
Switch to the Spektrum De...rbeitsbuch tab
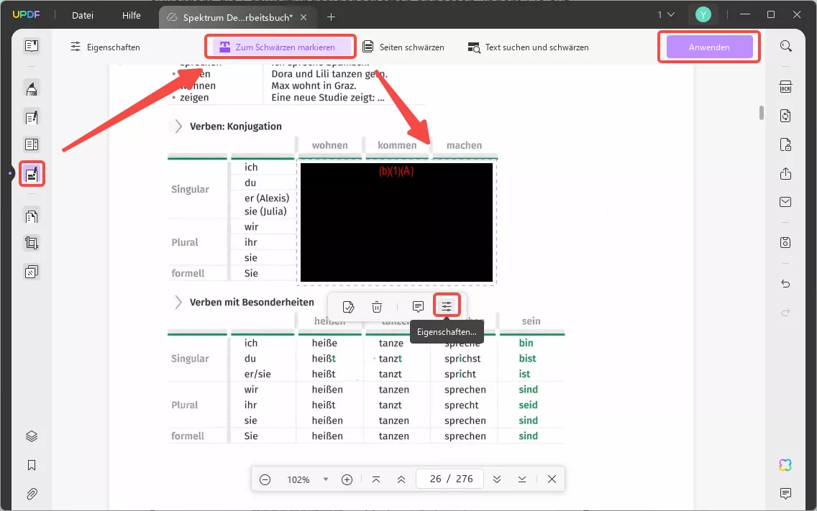pos(237,17)
